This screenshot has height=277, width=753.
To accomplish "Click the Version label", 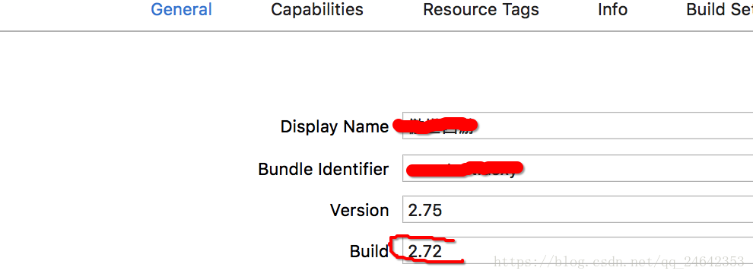I will point(359,210).
